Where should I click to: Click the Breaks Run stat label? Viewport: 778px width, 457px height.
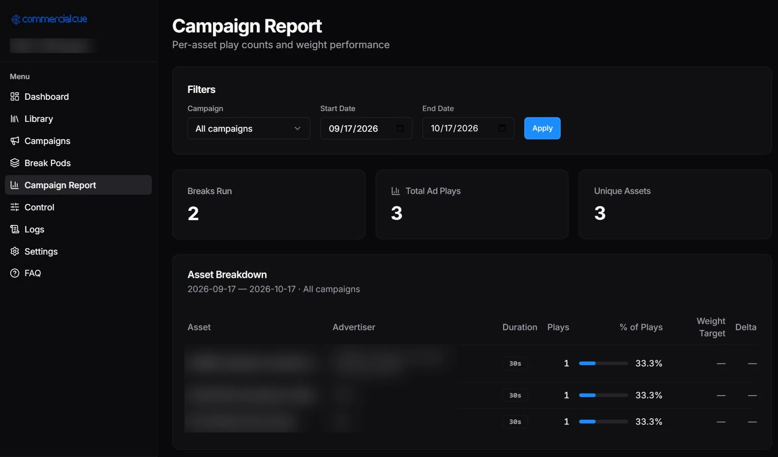tap(209, 191)
